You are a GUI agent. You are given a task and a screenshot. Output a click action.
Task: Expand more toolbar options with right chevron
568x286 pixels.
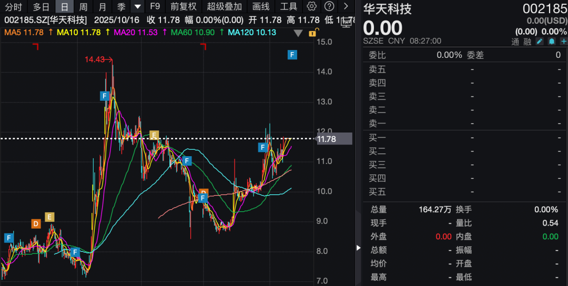(x=346, y=6)
